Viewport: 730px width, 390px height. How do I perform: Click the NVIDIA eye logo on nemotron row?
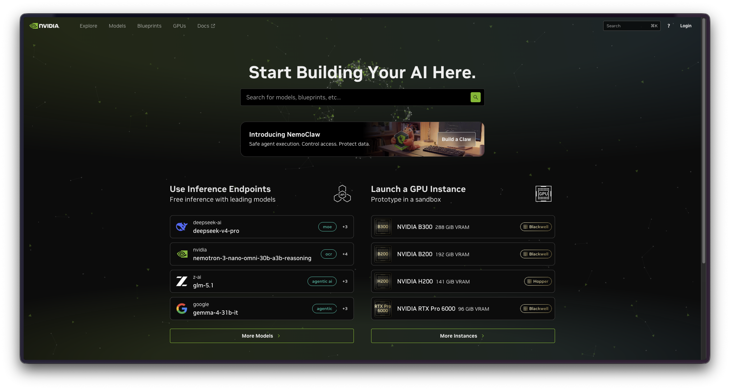[x=182, y=254]
